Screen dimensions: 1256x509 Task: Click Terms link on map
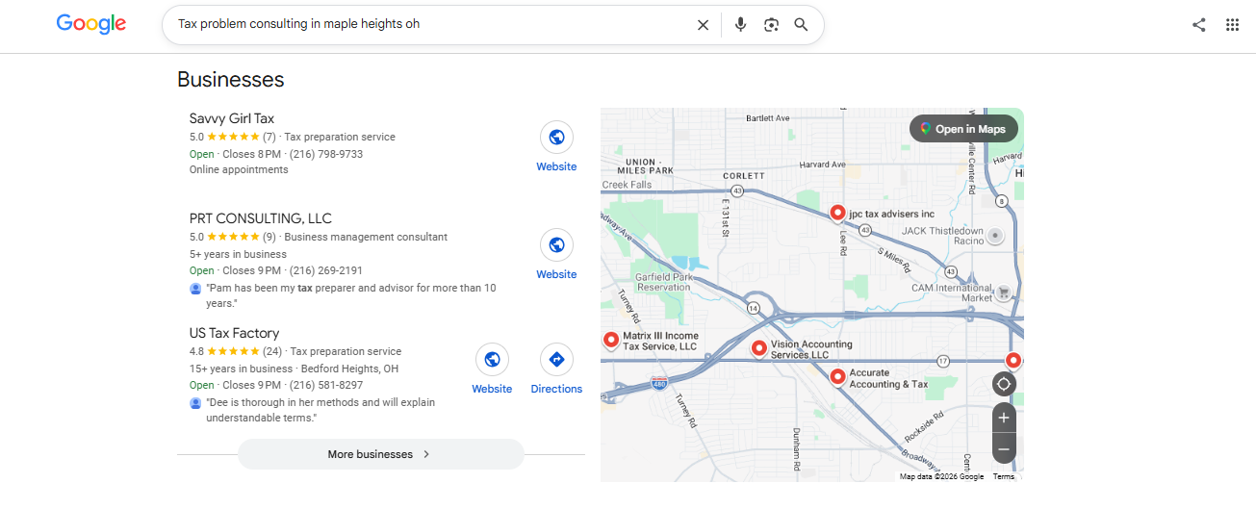click(1004, 476)
